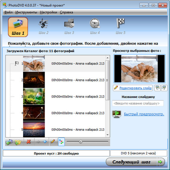This screenshot has width=170, height=170.
Task: Click the slideshow name input field
Action: click(x=138, y=103)
